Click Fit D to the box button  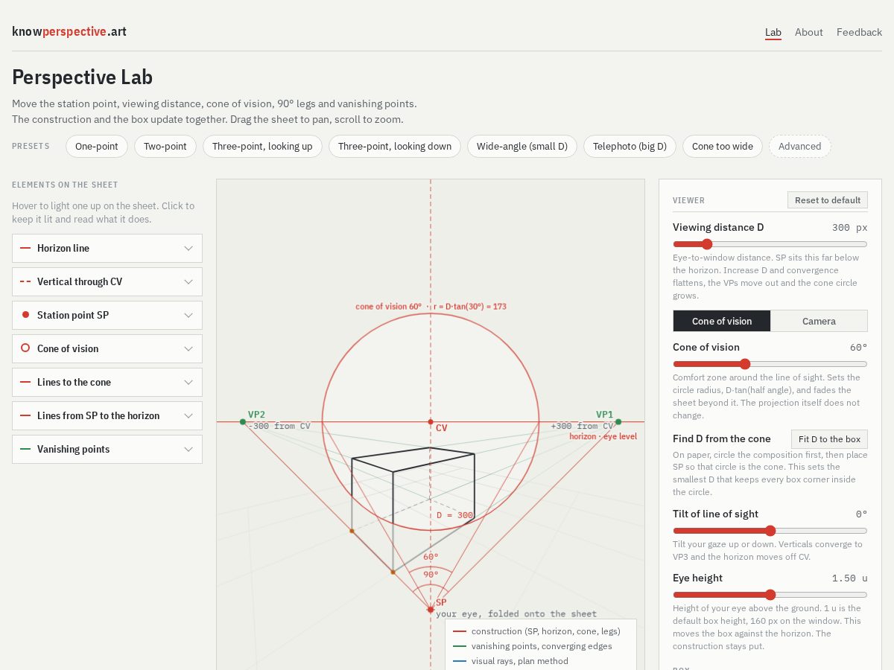click(829, 439)
